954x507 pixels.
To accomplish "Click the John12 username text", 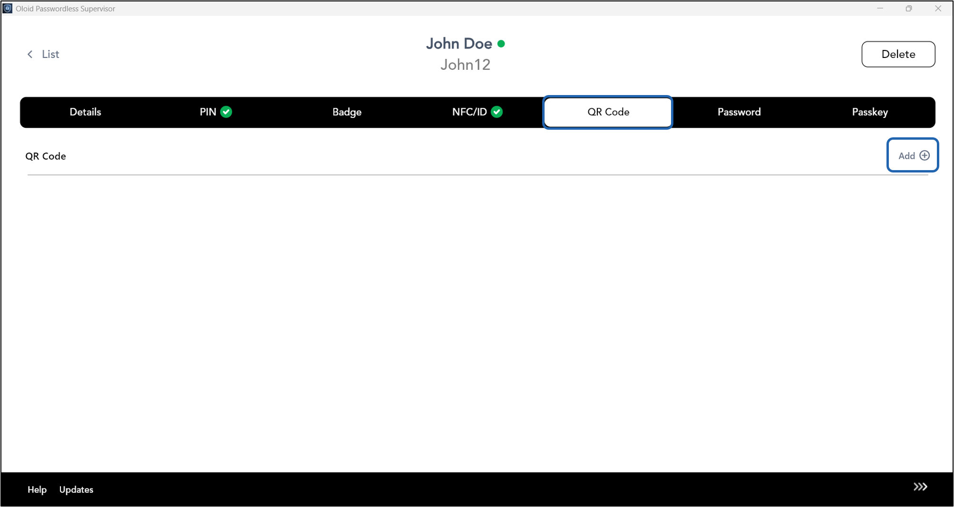I will [x=465, y=65].
